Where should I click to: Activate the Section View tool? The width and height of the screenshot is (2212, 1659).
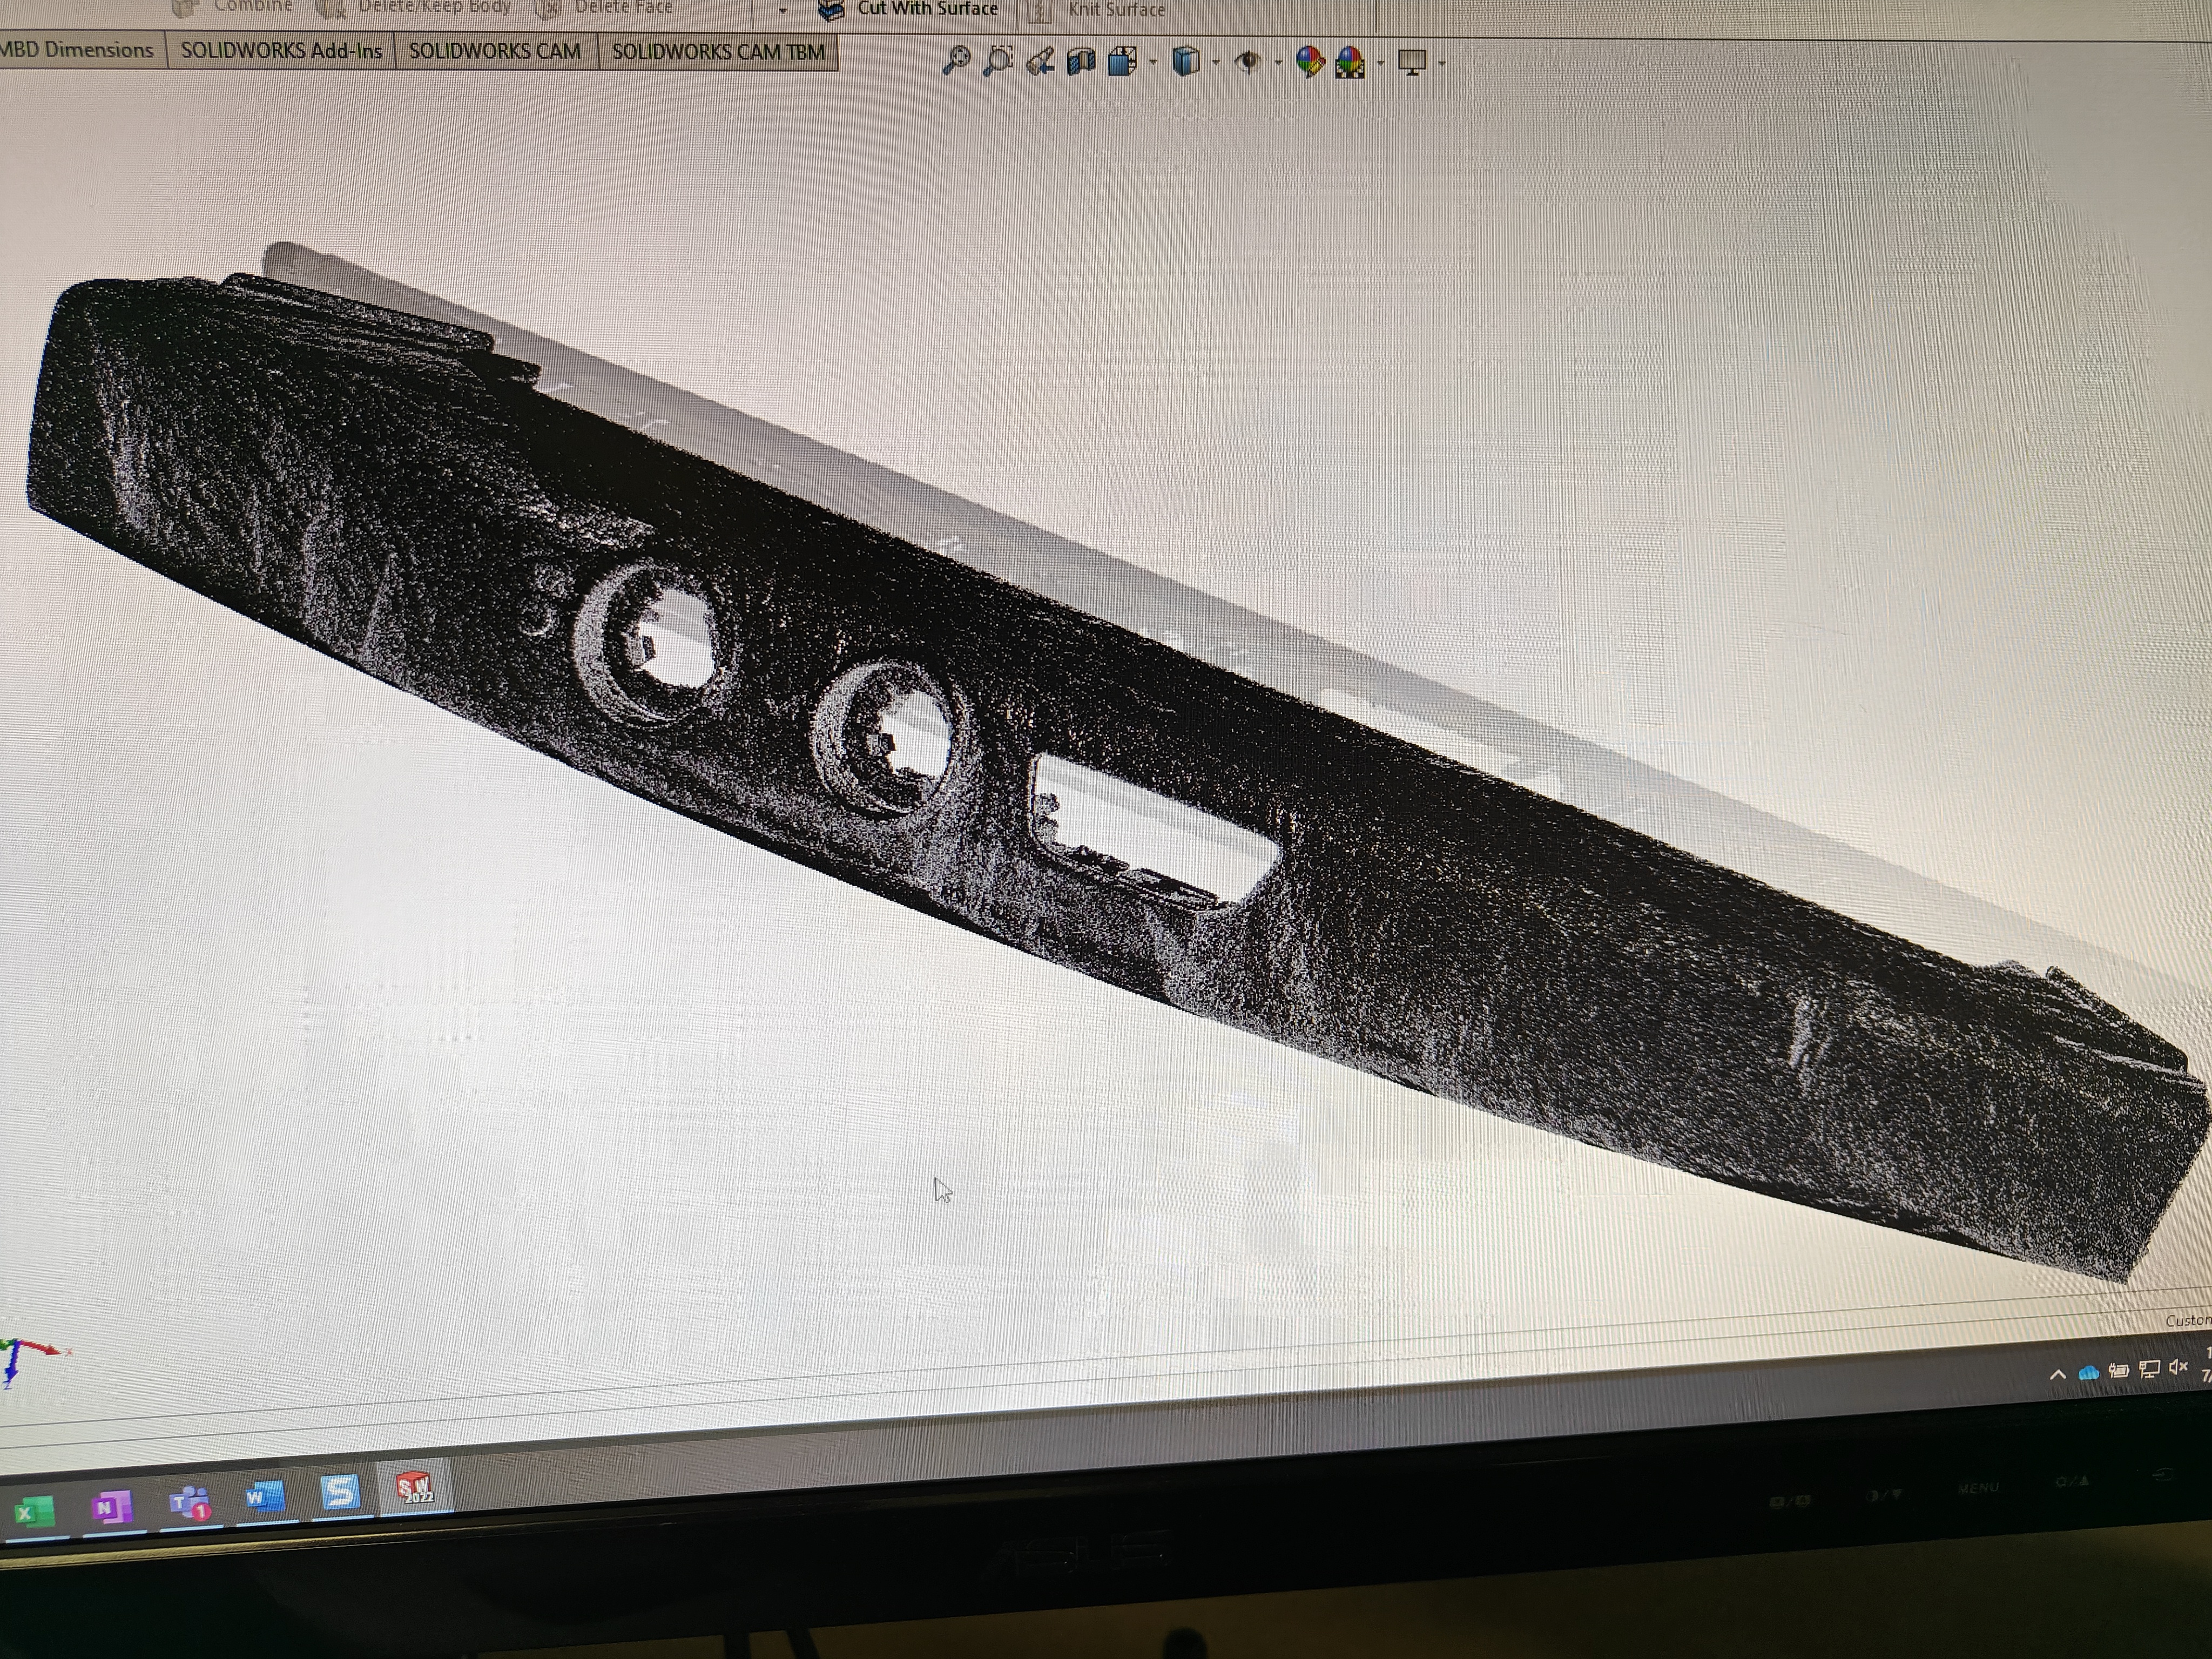click(x=1081, y=62)
